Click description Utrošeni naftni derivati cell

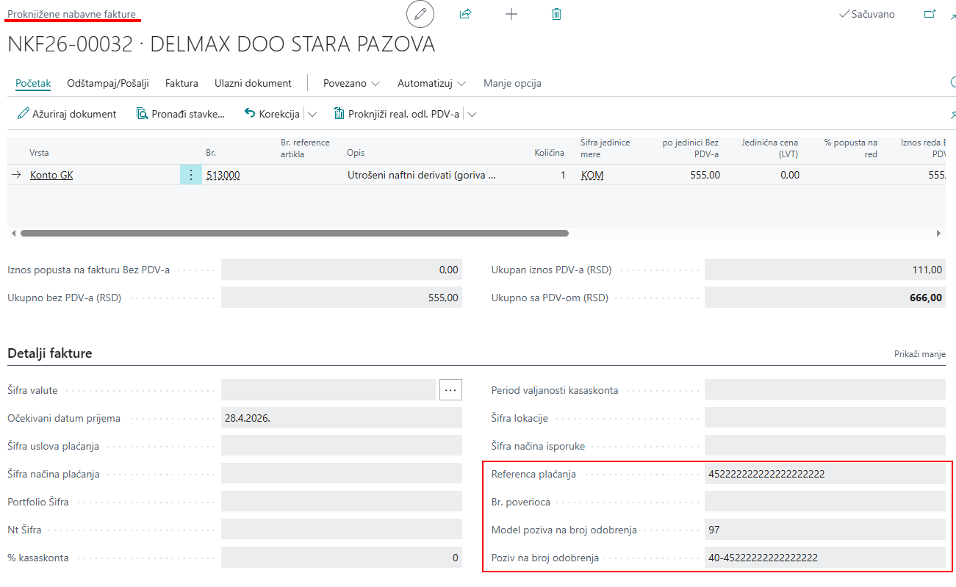422,175
